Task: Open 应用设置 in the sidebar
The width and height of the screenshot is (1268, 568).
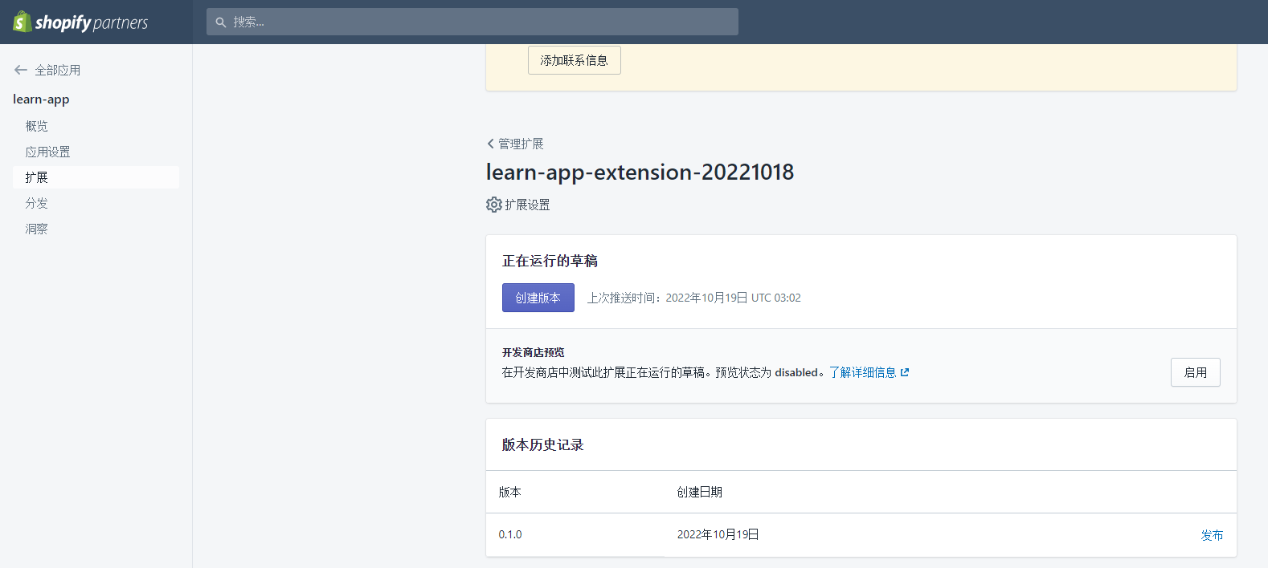Action: point(47,152)
